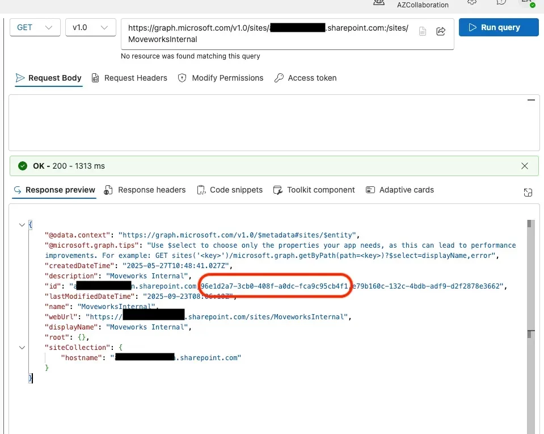Collapse the siteCollection JSON node
This screenshot has height=434, width=544.
tap(22, 348)
